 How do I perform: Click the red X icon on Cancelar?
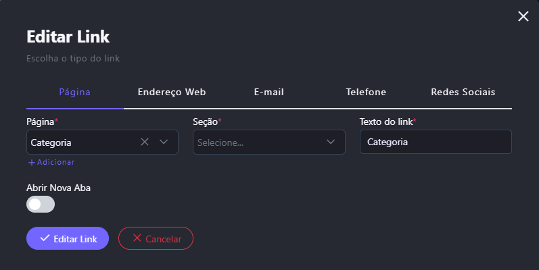pos(137,238)
